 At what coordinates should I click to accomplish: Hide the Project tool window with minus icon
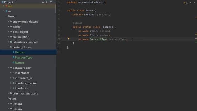coord(54,2)
